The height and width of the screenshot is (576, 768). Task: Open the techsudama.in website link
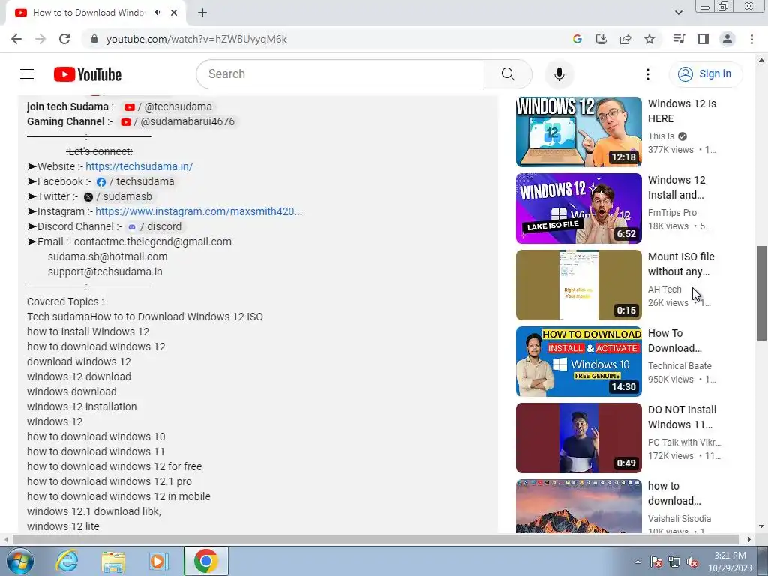coord(139,166)
